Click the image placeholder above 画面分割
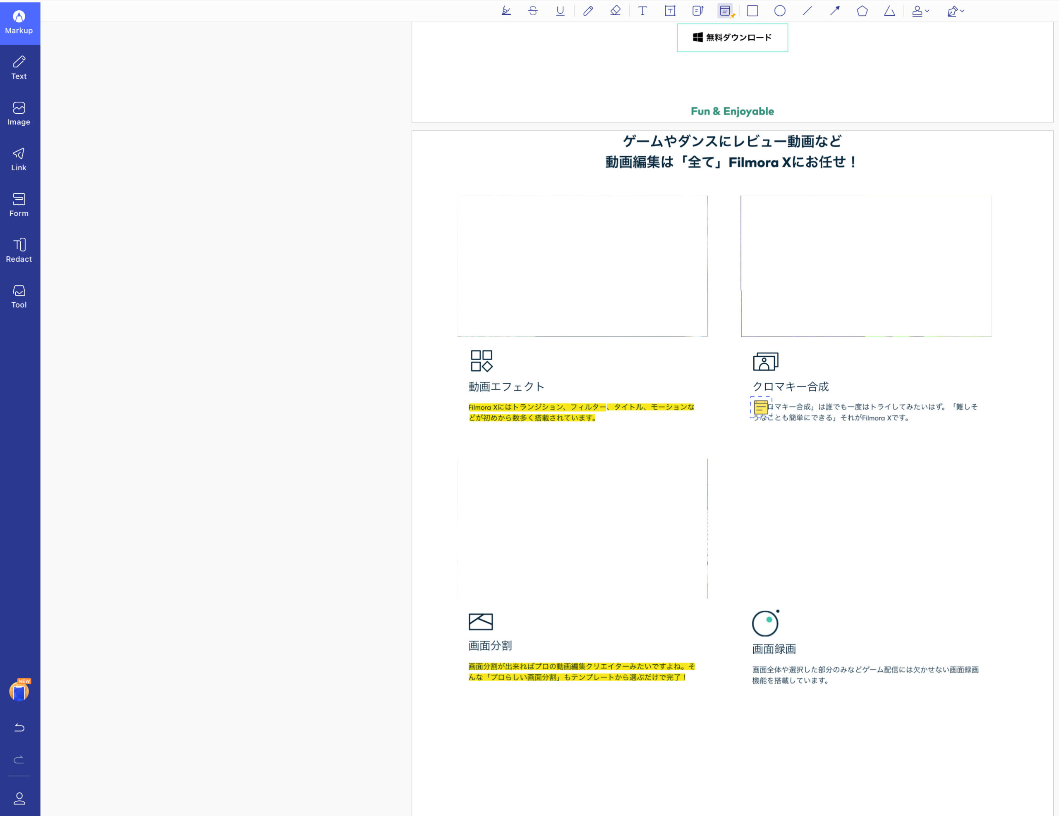Image resolution: width=1059 pixels, height=816 pixels. tap(582, 529)
